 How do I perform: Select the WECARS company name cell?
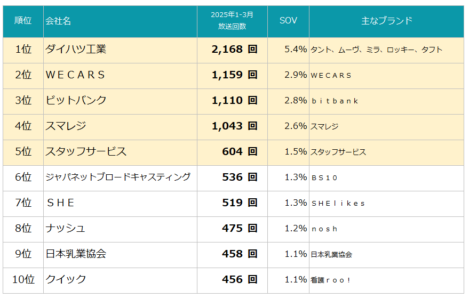[x=120, y=76]
